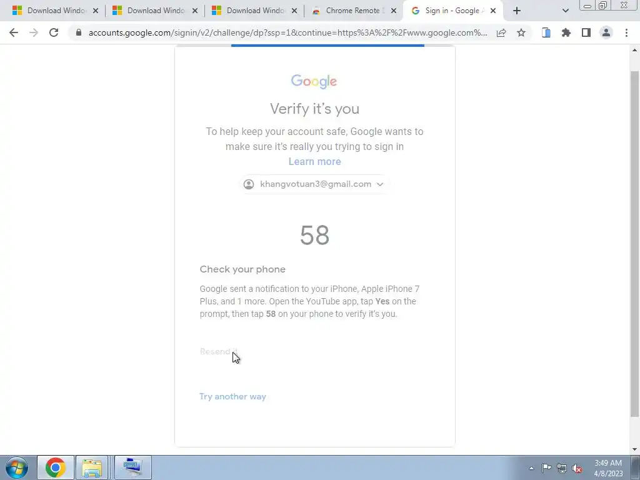640x480 pixels.
Task: Open Chrome three-dot menu
Action: click(626, 32)
